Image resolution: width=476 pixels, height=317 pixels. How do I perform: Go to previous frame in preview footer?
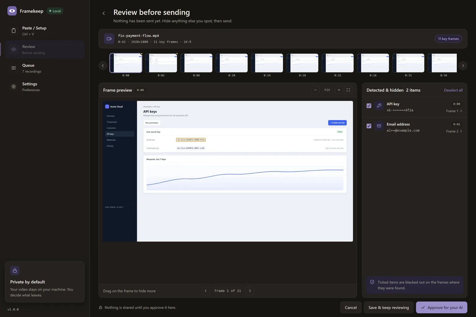point(206,291)
